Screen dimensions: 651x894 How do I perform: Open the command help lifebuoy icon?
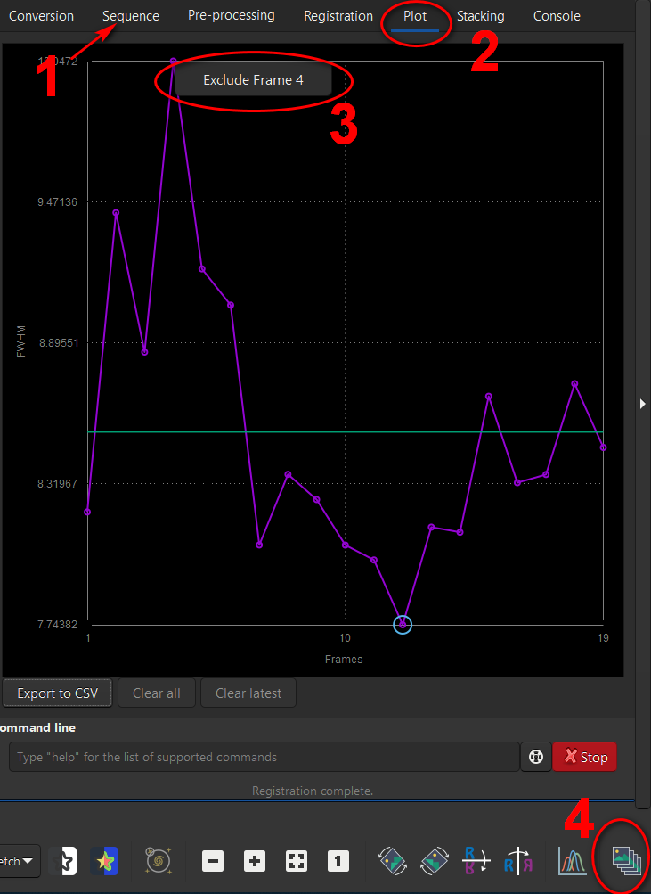point(535,757)
